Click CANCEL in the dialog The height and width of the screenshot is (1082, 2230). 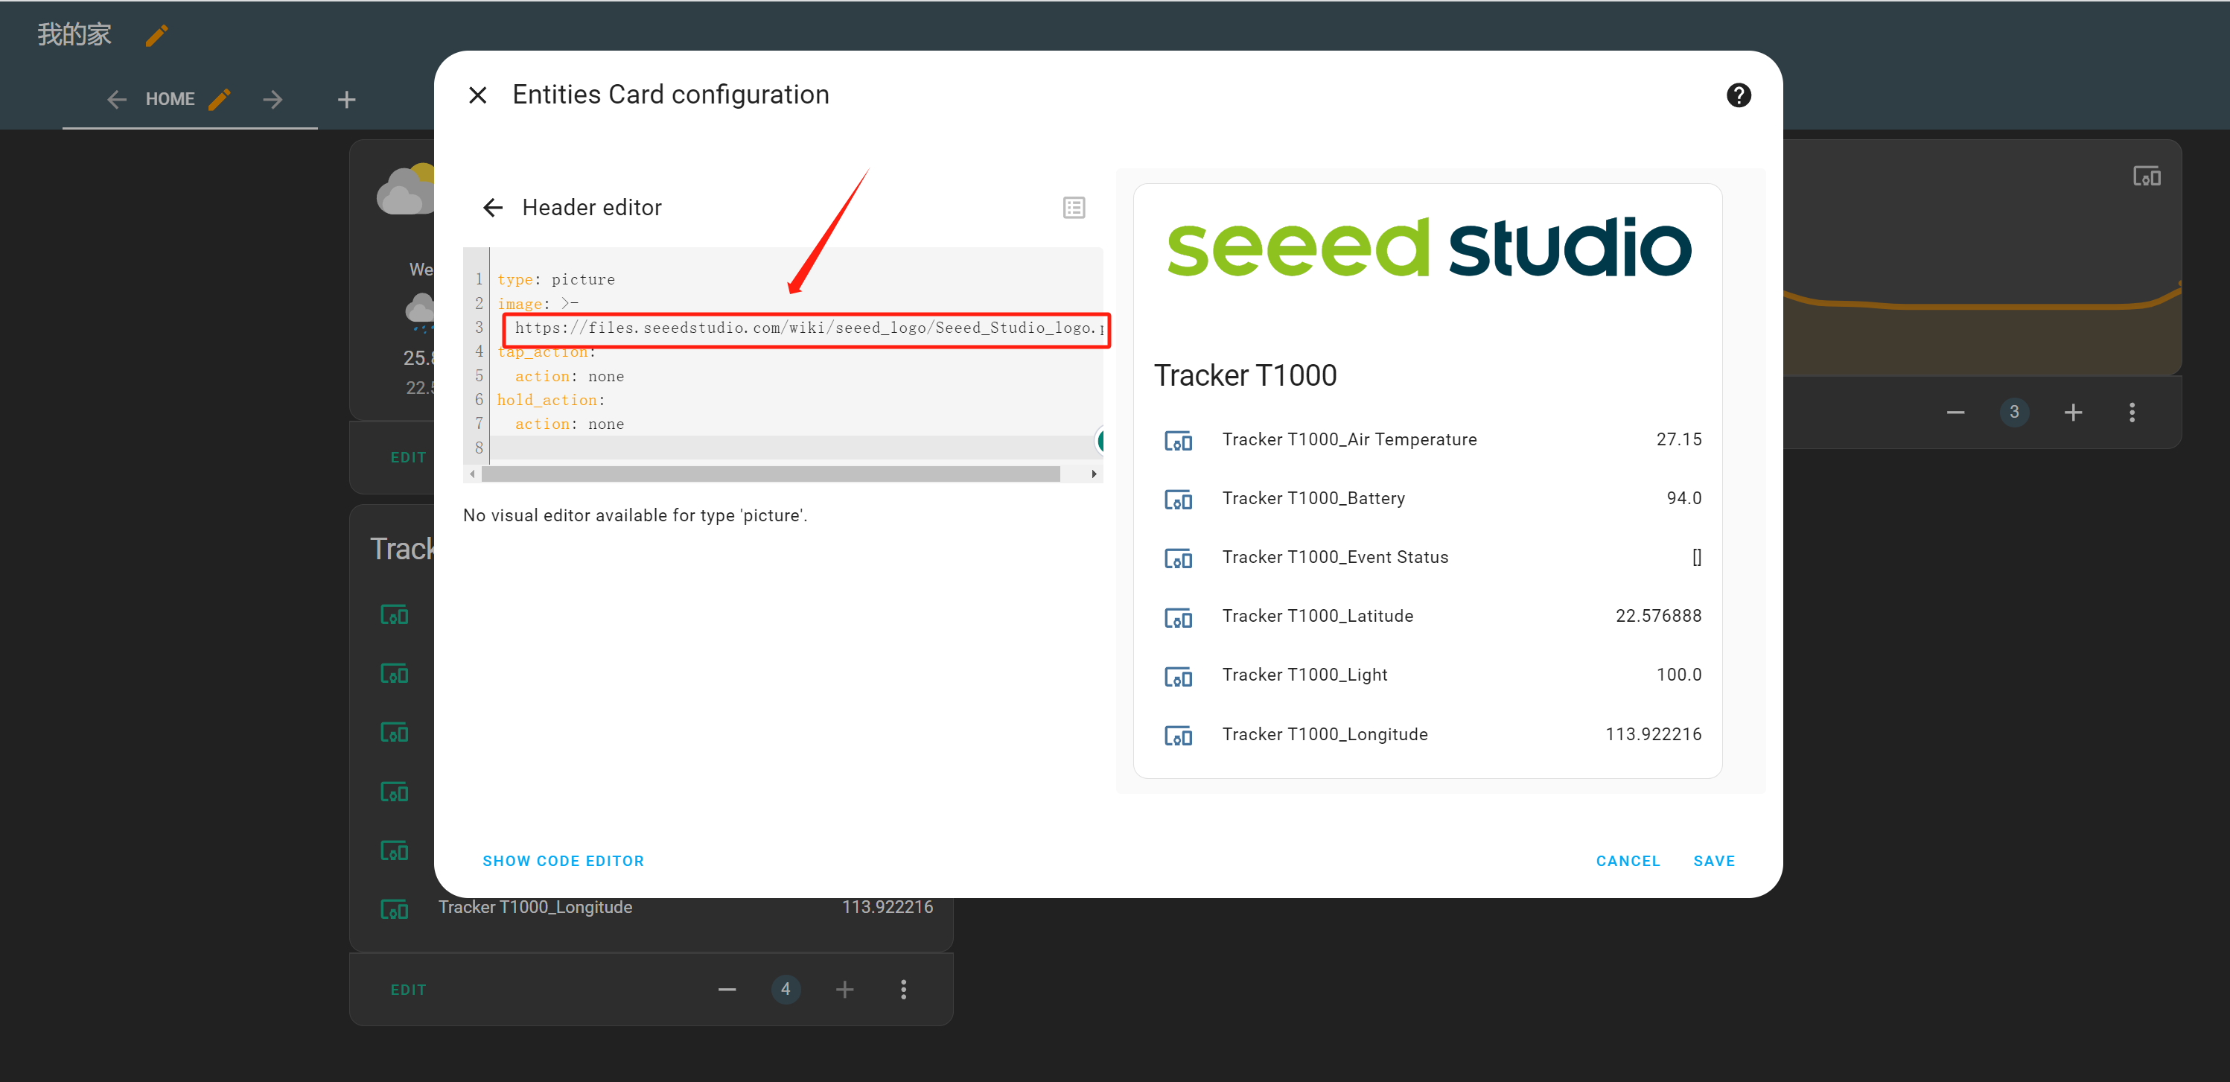tap(1628, 862)
